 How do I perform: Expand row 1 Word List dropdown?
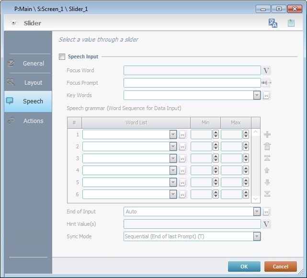(x=173, y=135)
